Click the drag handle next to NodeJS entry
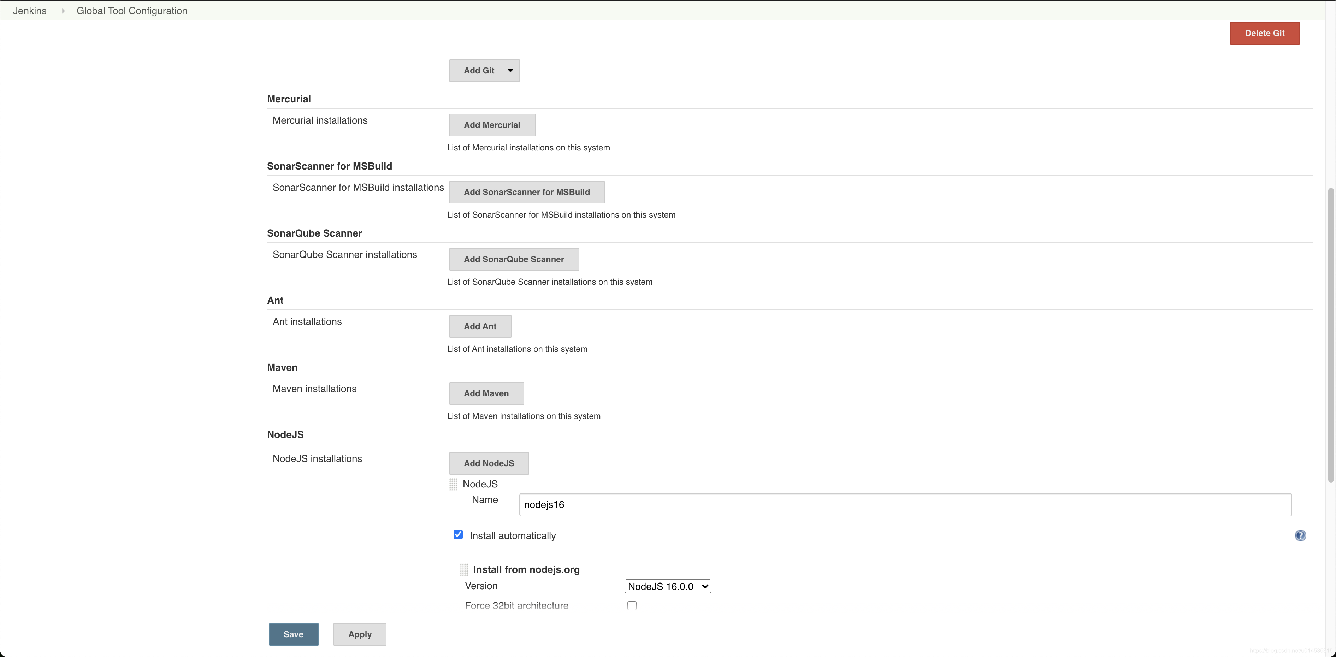This screenshot has width=1336, height=657. tap(453, 484)
